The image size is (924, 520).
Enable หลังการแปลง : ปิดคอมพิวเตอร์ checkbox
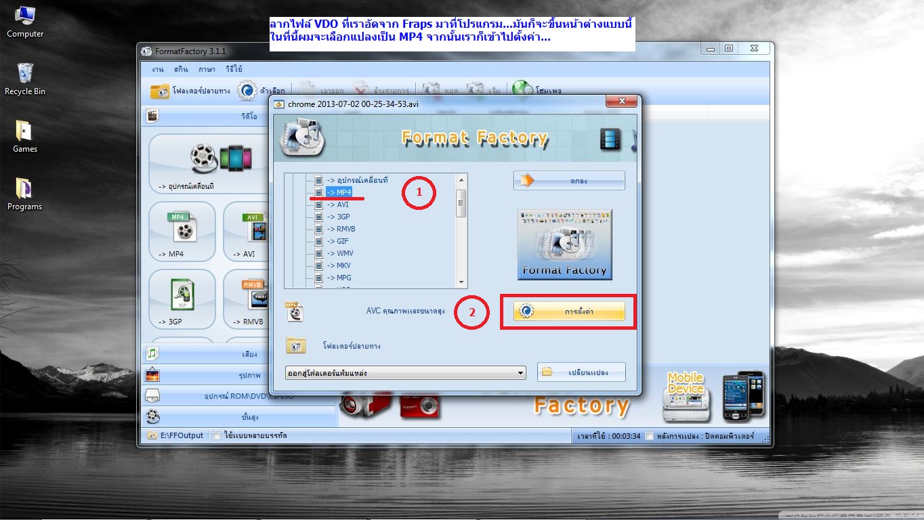(649, 435)
